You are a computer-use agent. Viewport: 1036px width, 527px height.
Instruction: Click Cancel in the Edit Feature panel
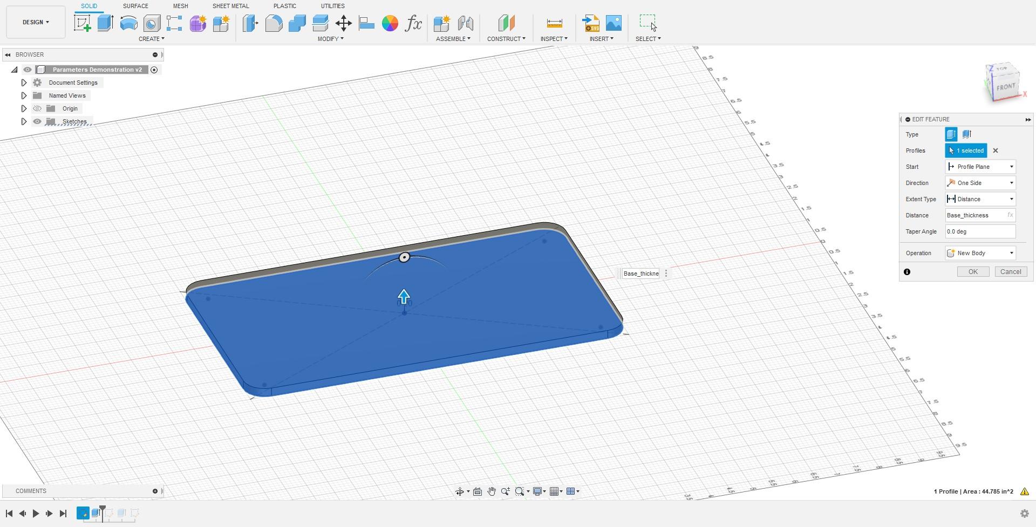tap(1010, 271)
